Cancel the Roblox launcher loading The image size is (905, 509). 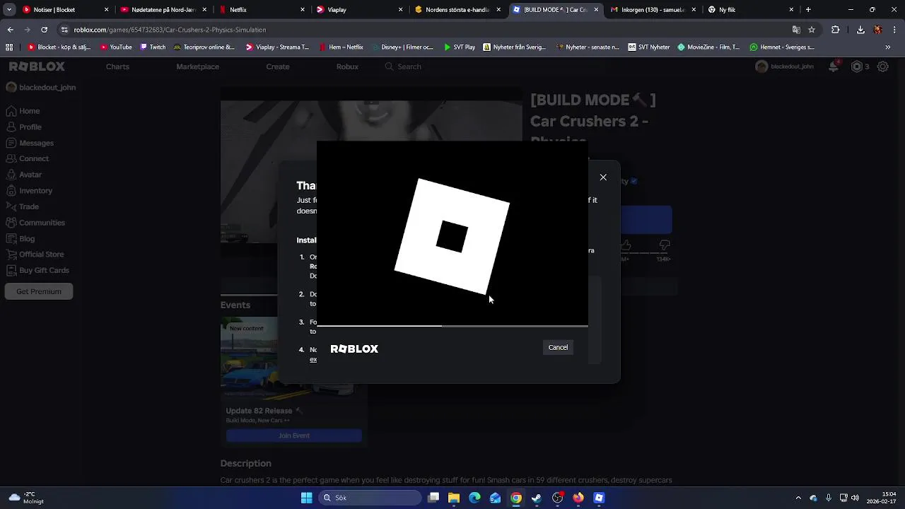(558, 347)
